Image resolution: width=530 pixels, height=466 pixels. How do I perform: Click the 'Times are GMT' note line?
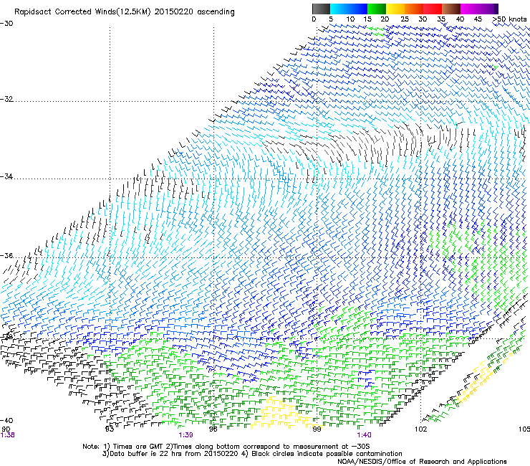click(226, 447)
